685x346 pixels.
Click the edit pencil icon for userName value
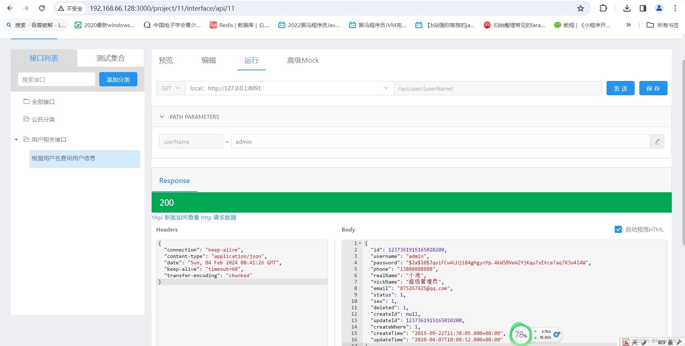657,141
